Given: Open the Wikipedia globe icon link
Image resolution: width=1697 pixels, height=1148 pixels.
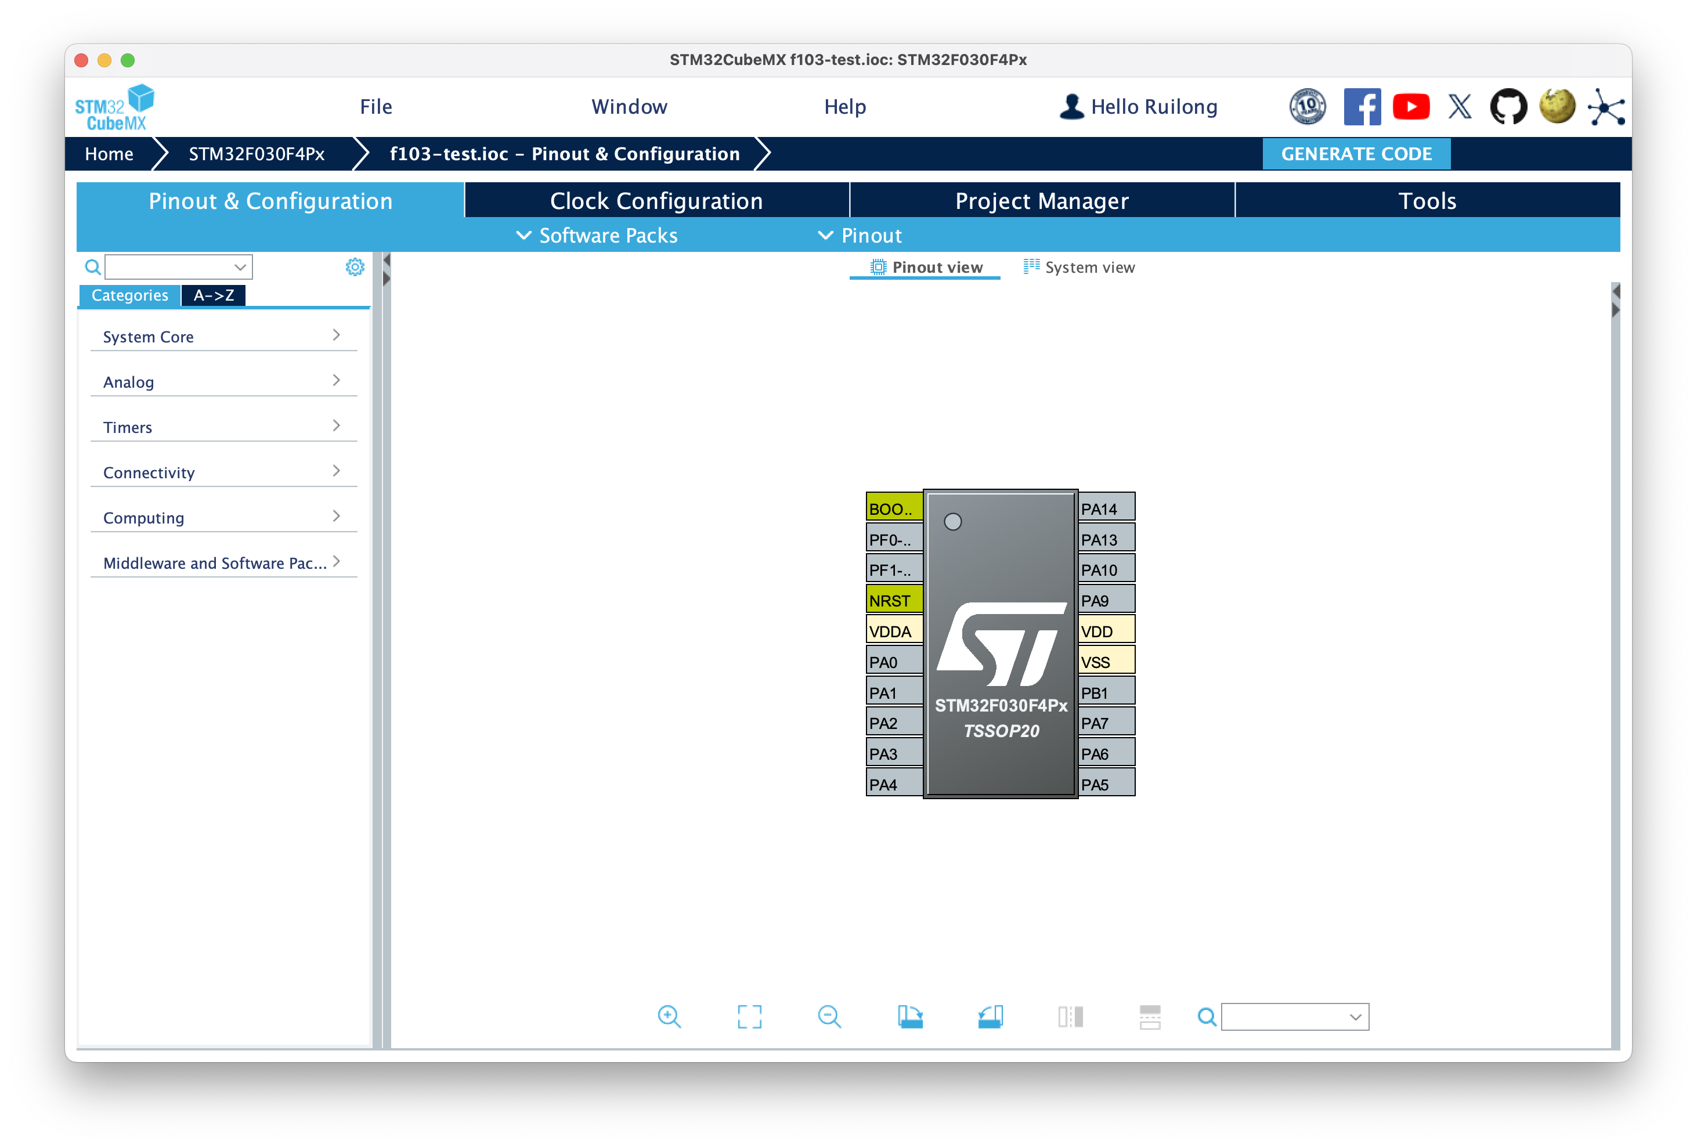Looking at the screenshot, I should tap(1557, 107).
